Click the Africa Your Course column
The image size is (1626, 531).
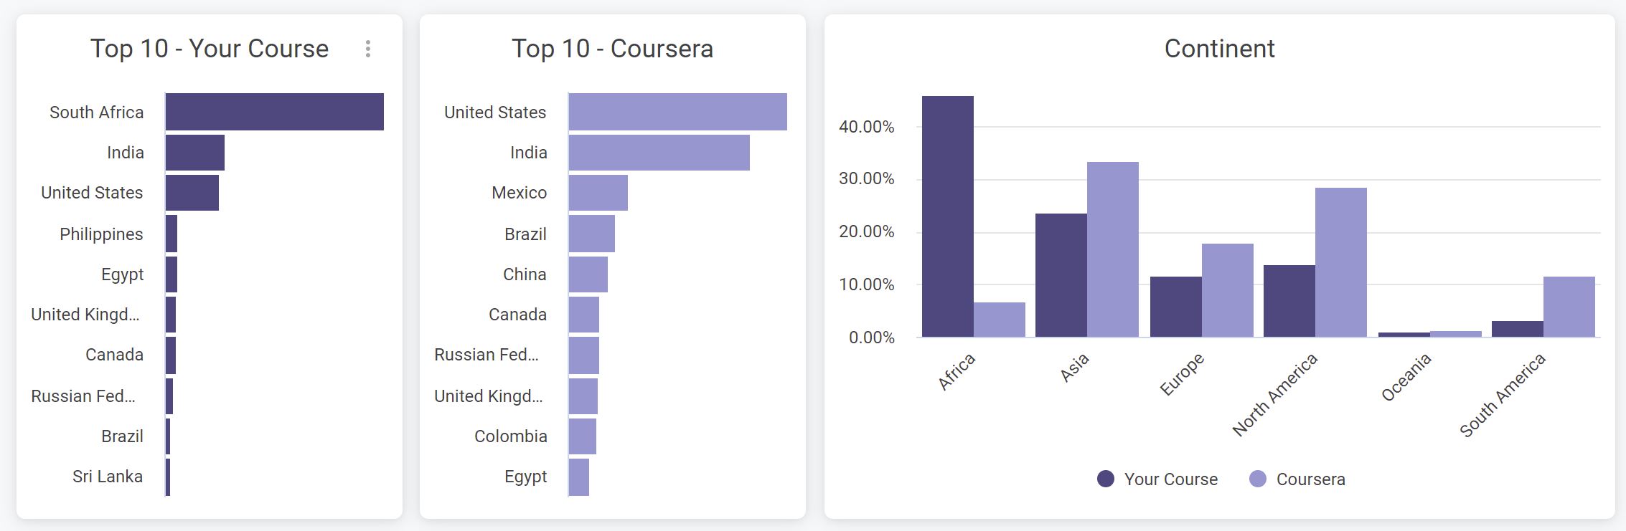click(947, 216)
